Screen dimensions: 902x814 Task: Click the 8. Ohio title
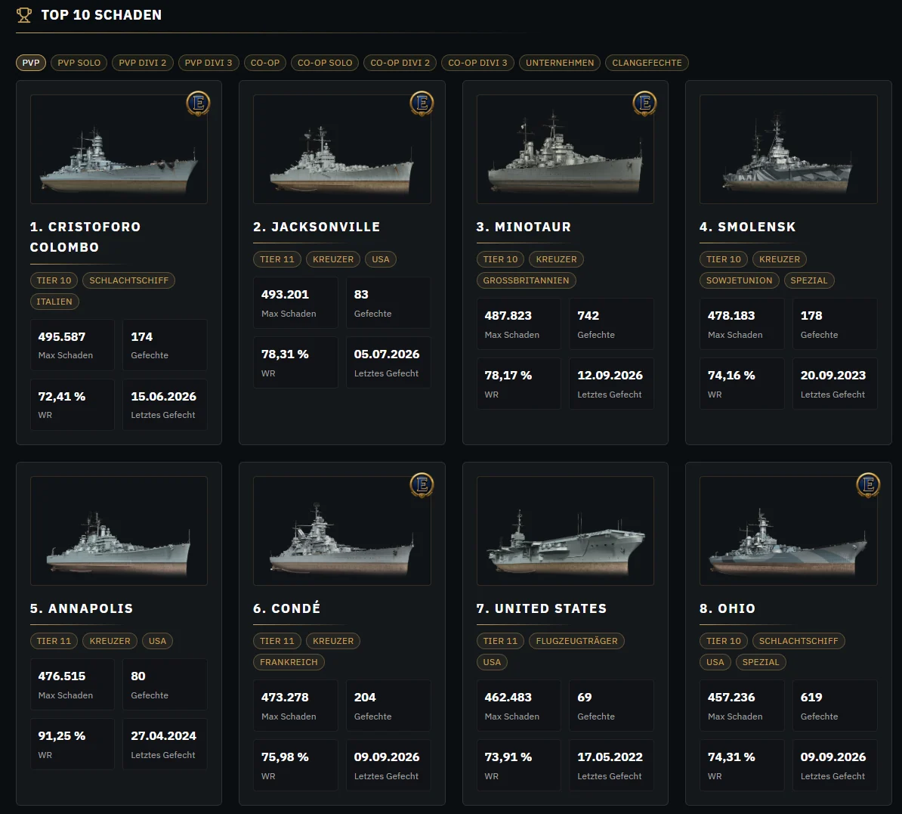(727, 608)
